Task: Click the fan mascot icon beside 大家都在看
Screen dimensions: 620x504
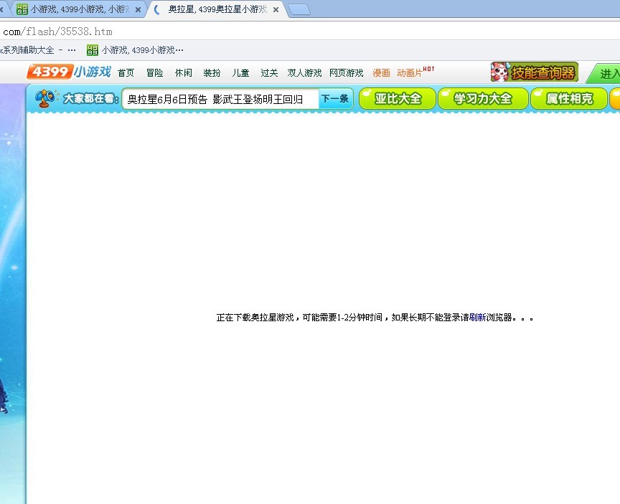Action: 46,99
